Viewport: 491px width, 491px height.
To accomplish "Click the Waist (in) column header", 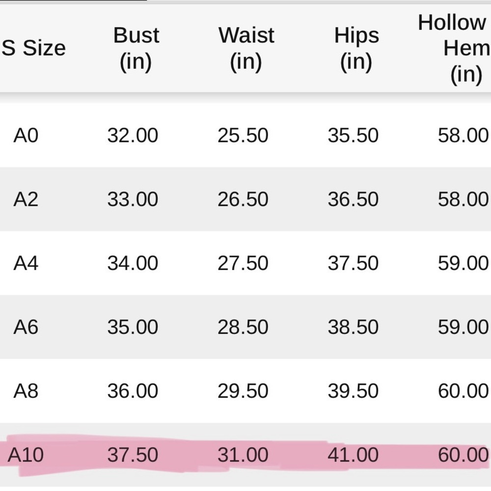I will coord(246,48).
